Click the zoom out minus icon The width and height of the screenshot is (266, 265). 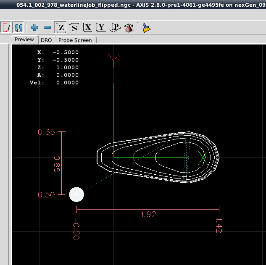(x=47, y=28)
